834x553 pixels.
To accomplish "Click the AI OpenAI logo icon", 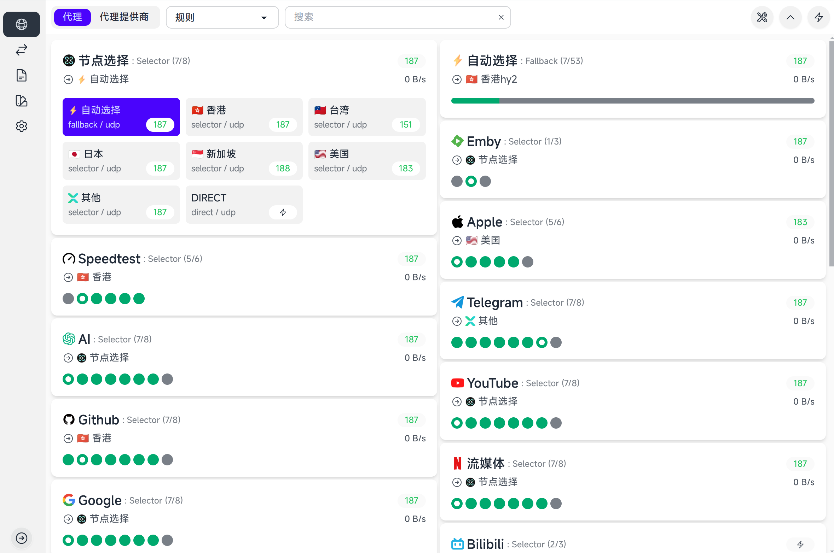I will tap(69, 339).
